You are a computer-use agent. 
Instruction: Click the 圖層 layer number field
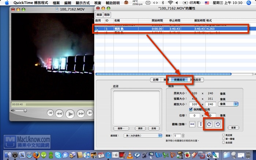tap(177, 136)
